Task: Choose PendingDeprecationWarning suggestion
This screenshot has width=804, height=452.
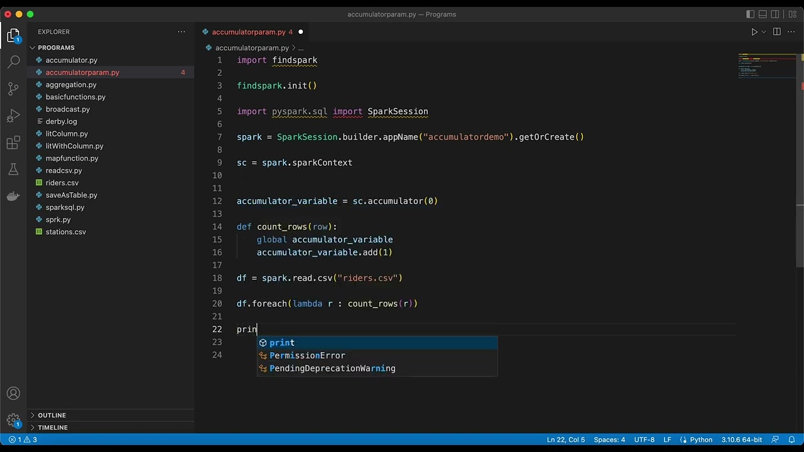Action: point(377,369)
